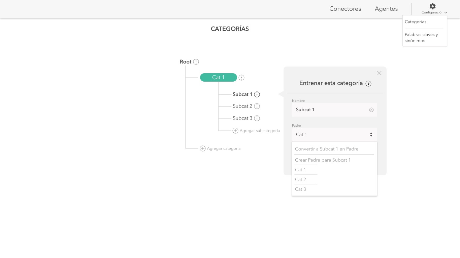Choose Crear Padre para Subcat 1
Viewport: 460px width, 258px height.
pyautogui.click(x=323, y=160)
